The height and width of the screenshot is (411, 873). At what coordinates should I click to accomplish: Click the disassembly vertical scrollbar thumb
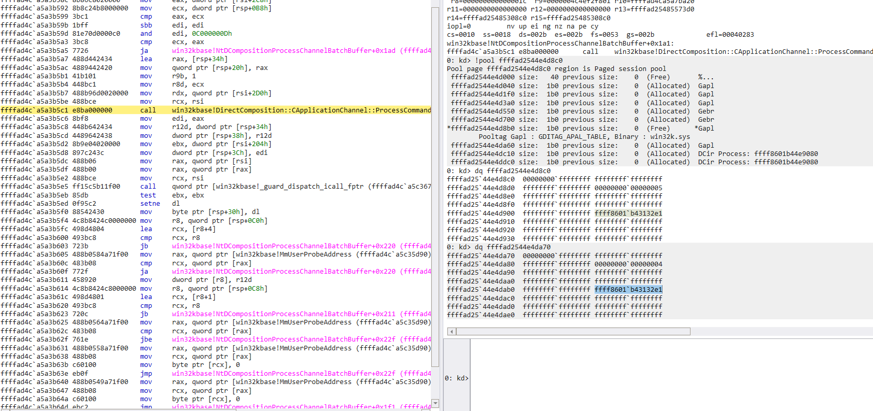(x=435, y=187)
